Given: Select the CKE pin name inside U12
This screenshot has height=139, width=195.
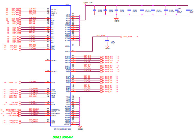Looking at the screenshot, I should tap(53, 97).
